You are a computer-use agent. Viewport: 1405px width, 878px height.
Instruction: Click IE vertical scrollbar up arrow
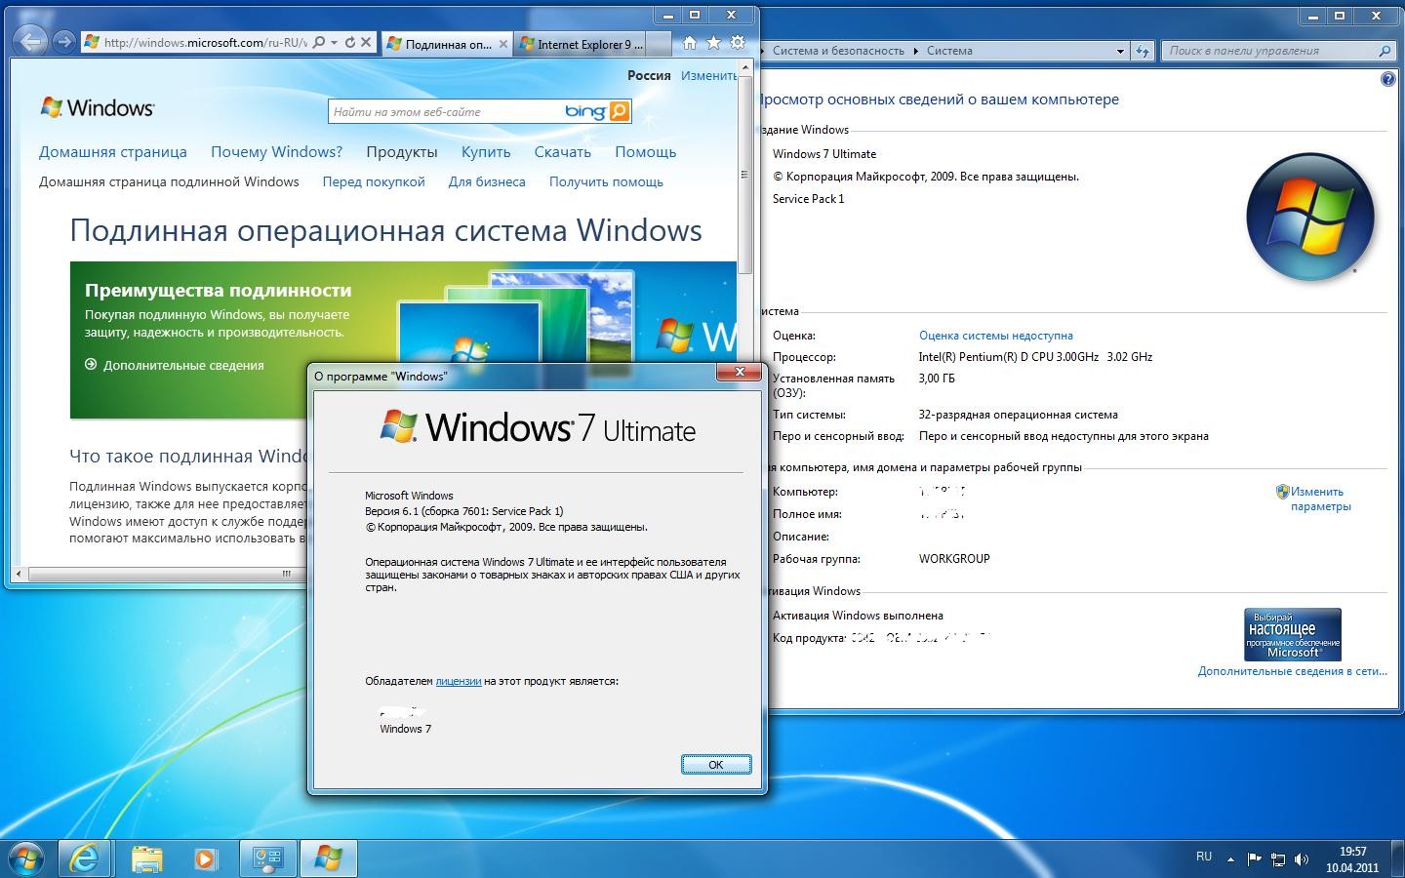pyautogui.click(x=744, y=68)
